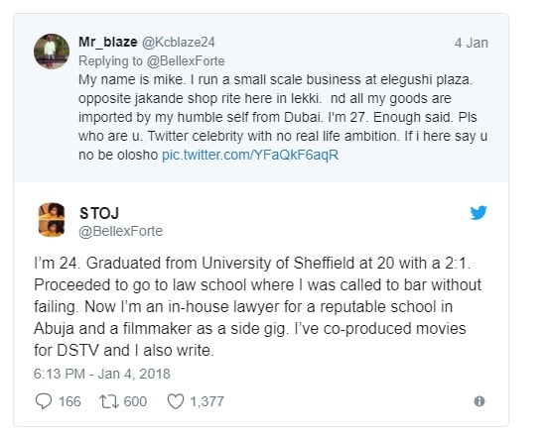Viewport: 549px width, 436px height.
Task: Follow the @BellexForte mention in reply line
Action: (x=186, y=61)
